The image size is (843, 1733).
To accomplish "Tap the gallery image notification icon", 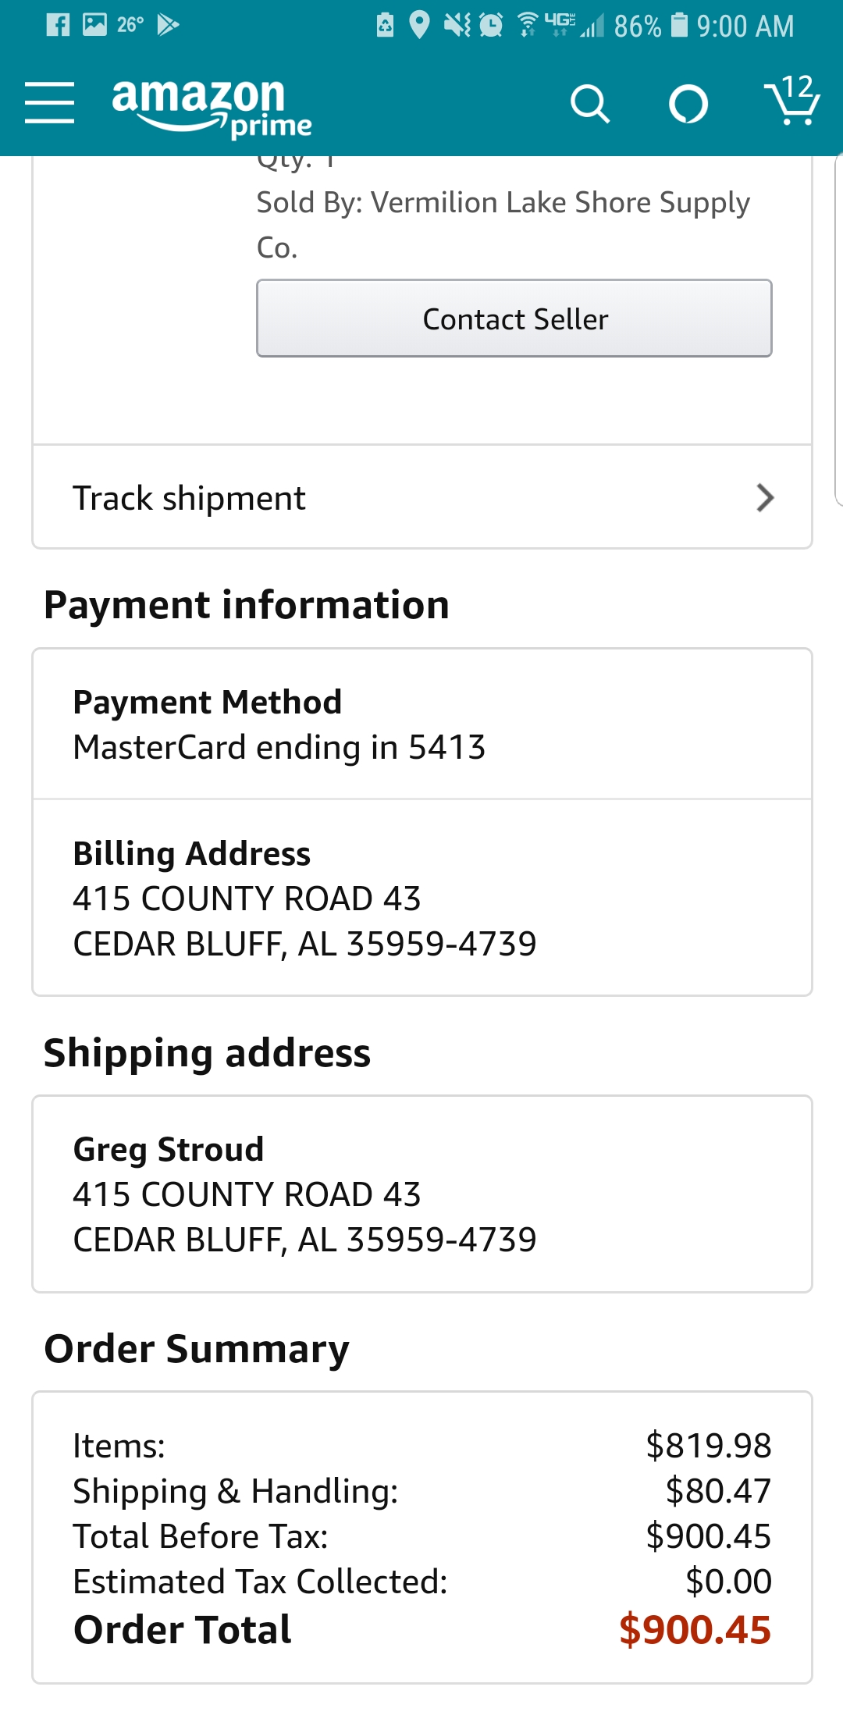I will (94, 25).
